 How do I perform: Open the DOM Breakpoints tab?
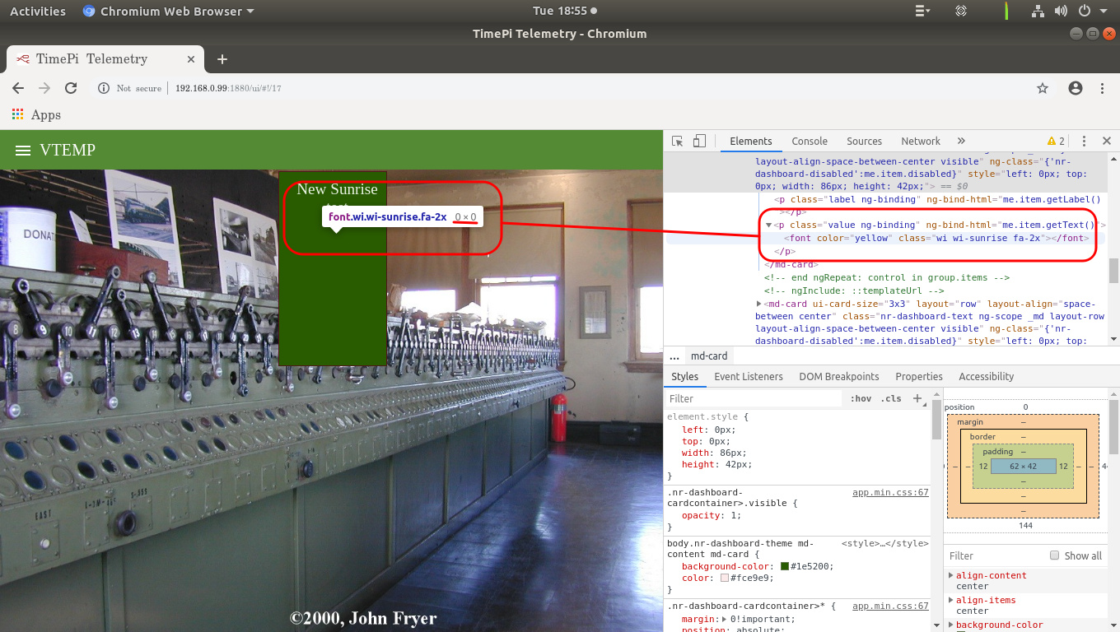point(839,377)
